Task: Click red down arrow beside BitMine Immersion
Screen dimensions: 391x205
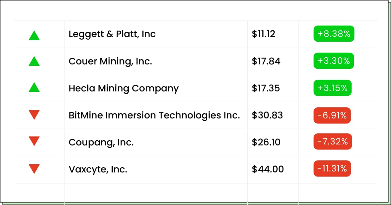Action: (x=34, y=115)
